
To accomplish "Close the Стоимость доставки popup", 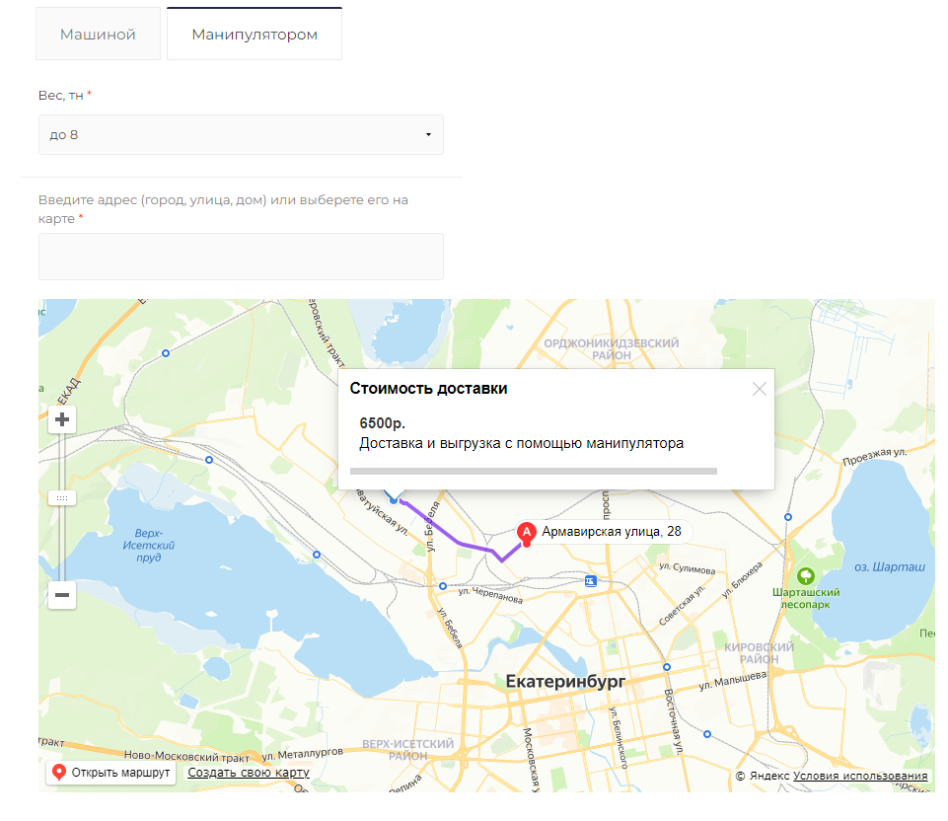I will click(759, 389).
